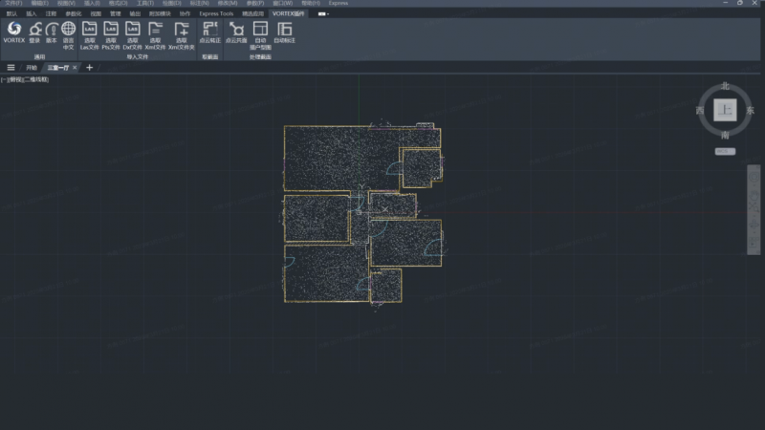The width and height of the screenshot is (765, 430).
Task: Close the 三室一厅 drawing tab
Action: 75,68
